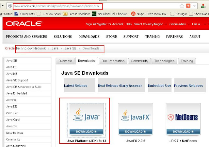Open Products and Services menu
The width and height of the screenshot is (209, 147).
point(26,37)
